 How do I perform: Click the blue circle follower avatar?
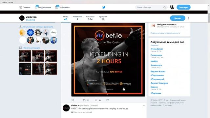point(31,32)
